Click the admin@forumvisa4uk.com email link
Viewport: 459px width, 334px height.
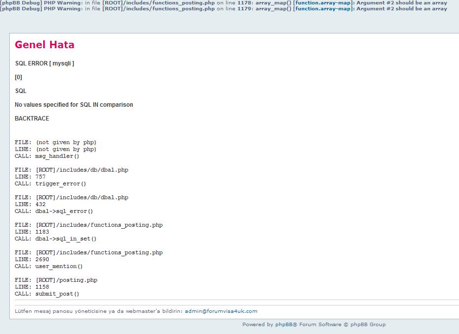(x=221, y=311)
